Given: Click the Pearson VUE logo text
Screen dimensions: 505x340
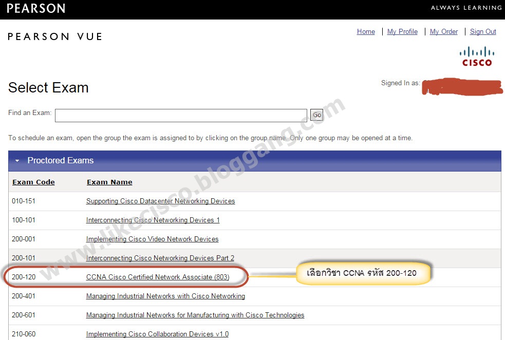Looking at the screenshot, I should (x=55, y=36).
